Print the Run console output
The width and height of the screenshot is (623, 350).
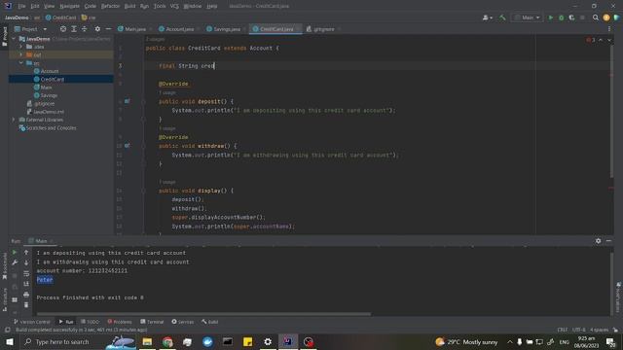point(26,295)
